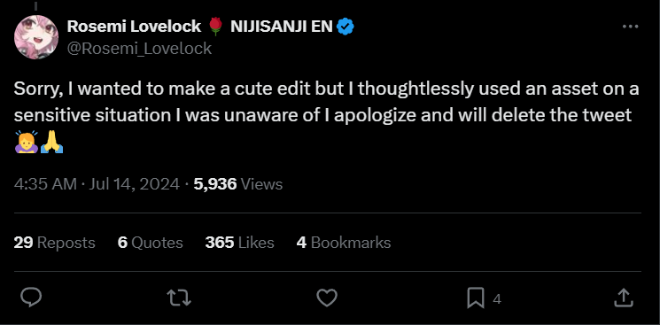Show the 29 Reposts list
This screenshot has width=660, height=325.
54,243
